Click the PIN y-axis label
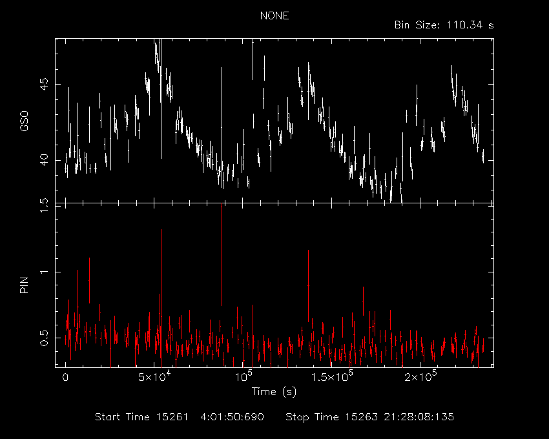 (24, 285)
